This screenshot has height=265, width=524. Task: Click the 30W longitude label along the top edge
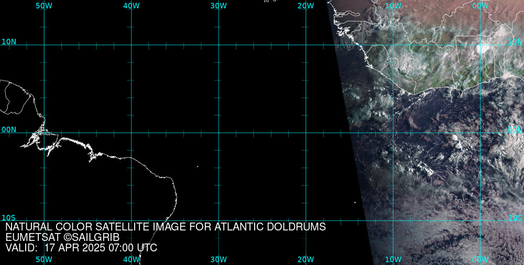(219, 6)
